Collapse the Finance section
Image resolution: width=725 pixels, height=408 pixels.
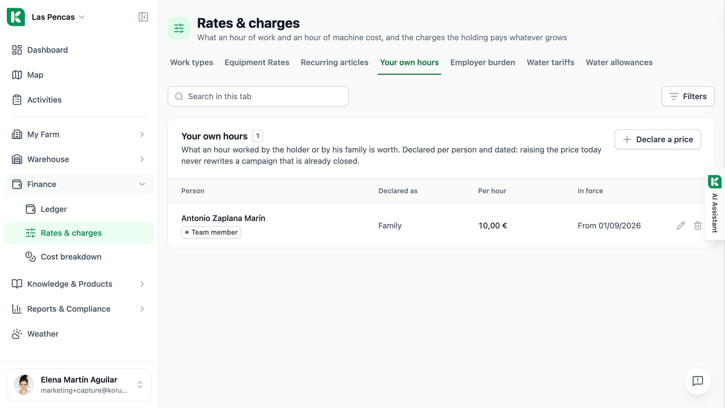[79, 184]
